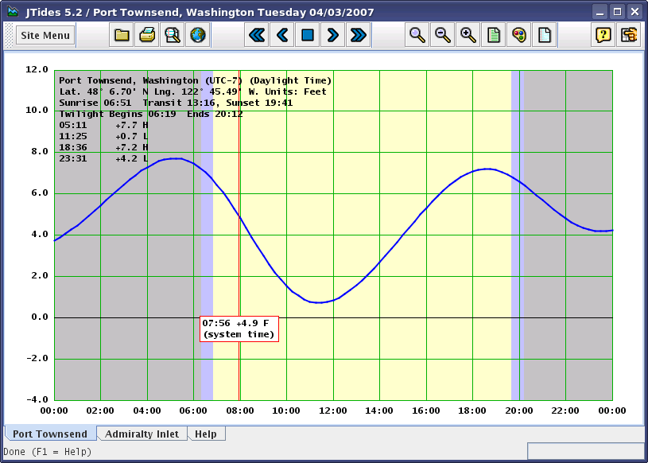Step forward one day with right arrow
The image size is (648, 463).
coord(332,34)
